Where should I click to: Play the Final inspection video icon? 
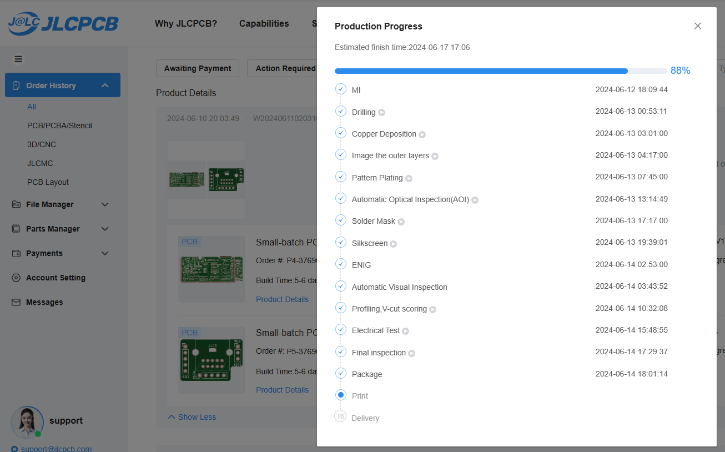tap(412, 353)
